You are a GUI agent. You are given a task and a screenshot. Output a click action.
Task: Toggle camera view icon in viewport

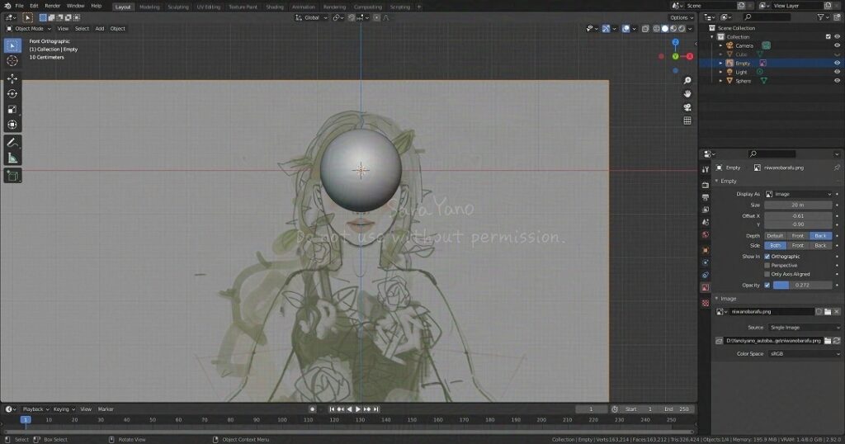687,107
